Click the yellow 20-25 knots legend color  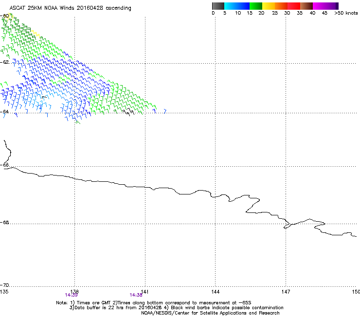[269, 6]
